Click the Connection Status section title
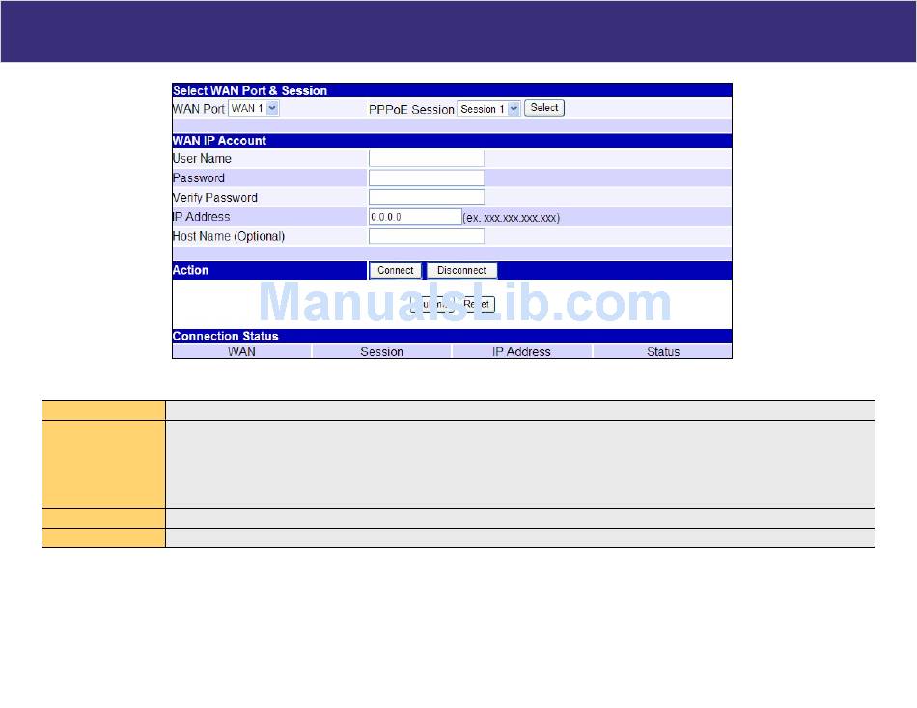This screenshot has height=708, width=917. [225, 337]
